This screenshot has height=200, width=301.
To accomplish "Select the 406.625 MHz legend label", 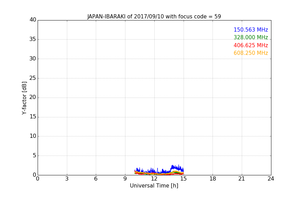I will [251, 45].
